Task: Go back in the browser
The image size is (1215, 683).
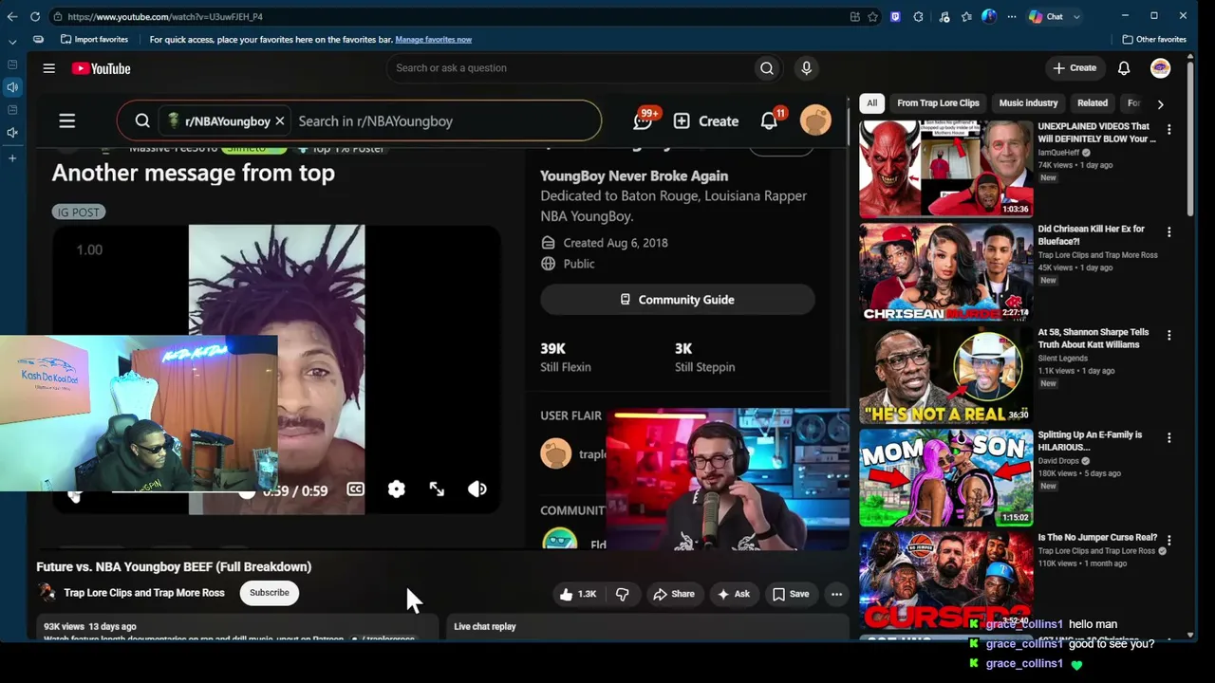Action: click(12, 16)
